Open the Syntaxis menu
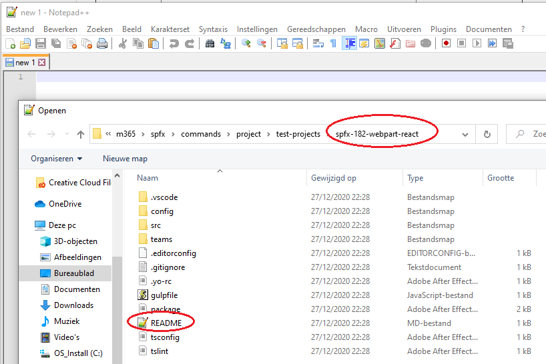The height and width of the screenshot is (364, 546). click(213, 29)
